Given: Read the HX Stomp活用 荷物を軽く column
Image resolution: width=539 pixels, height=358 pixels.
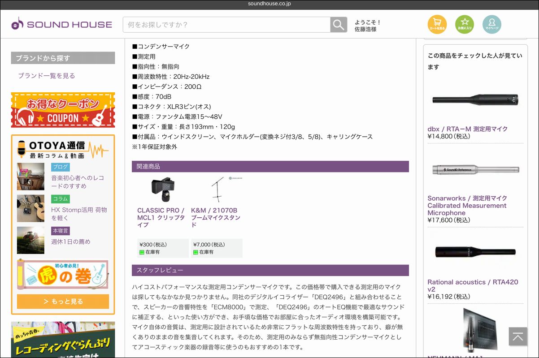Looking at the screenshot, I should point(79,214).
